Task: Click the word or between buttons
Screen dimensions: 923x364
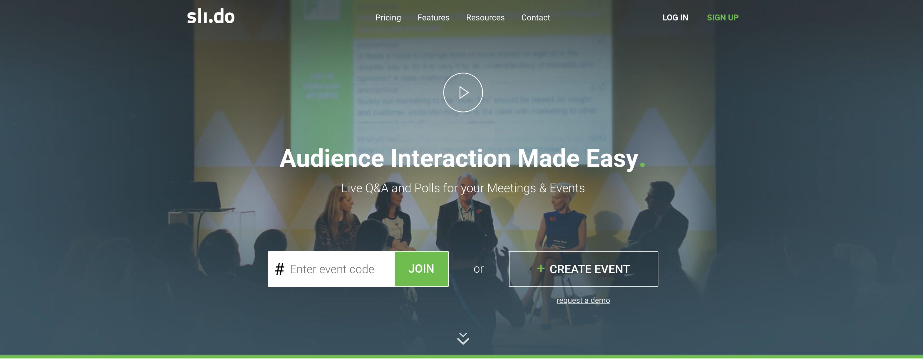Action: tap(478, 269)
